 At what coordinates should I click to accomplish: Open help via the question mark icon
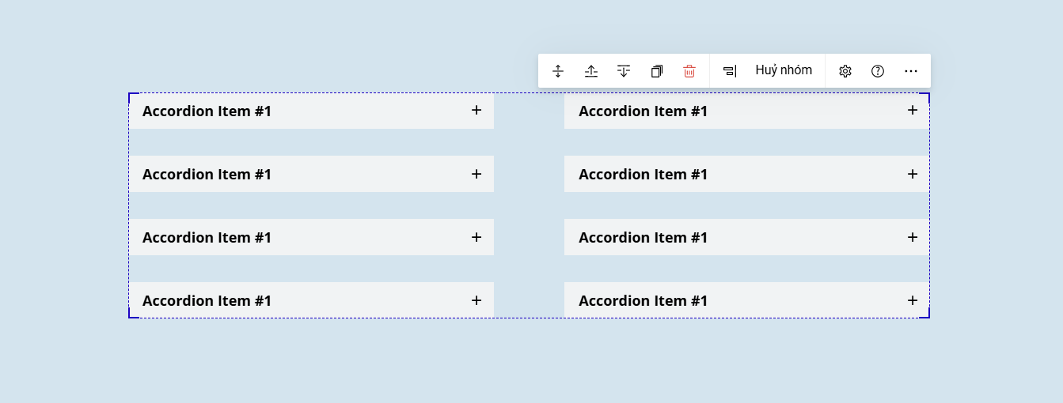click(x=878, y=71)
